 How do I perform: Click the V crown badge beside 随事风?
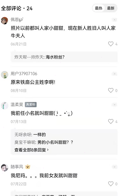[28, 167]
